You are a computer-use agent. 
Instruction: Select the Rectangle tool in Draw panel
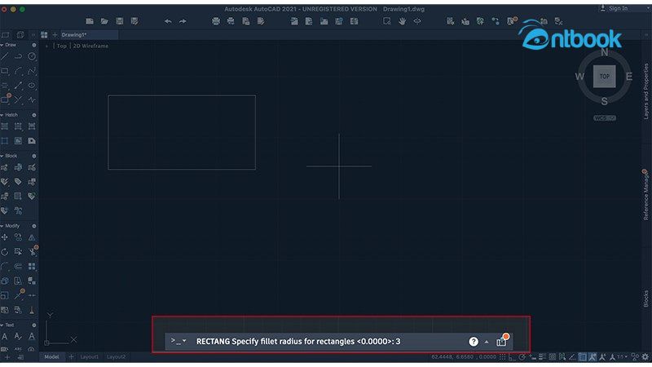tap(5, 71)
